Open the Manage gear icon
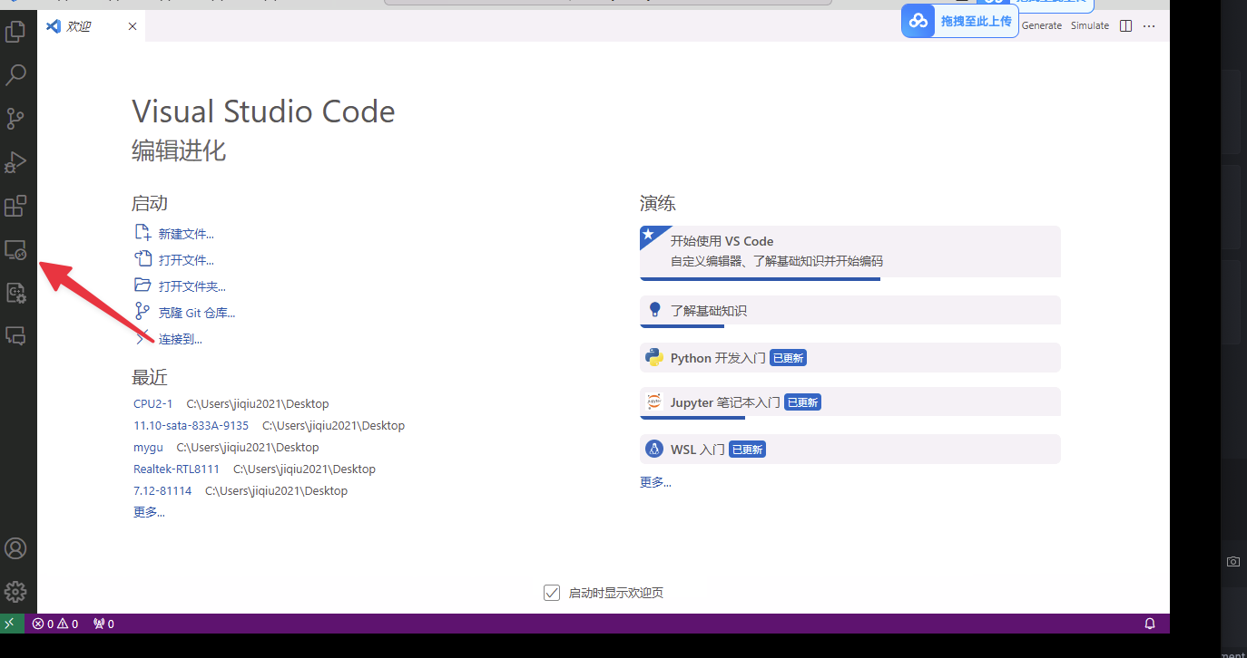Viewport: 1247px width, 658px height. (15, 592)
